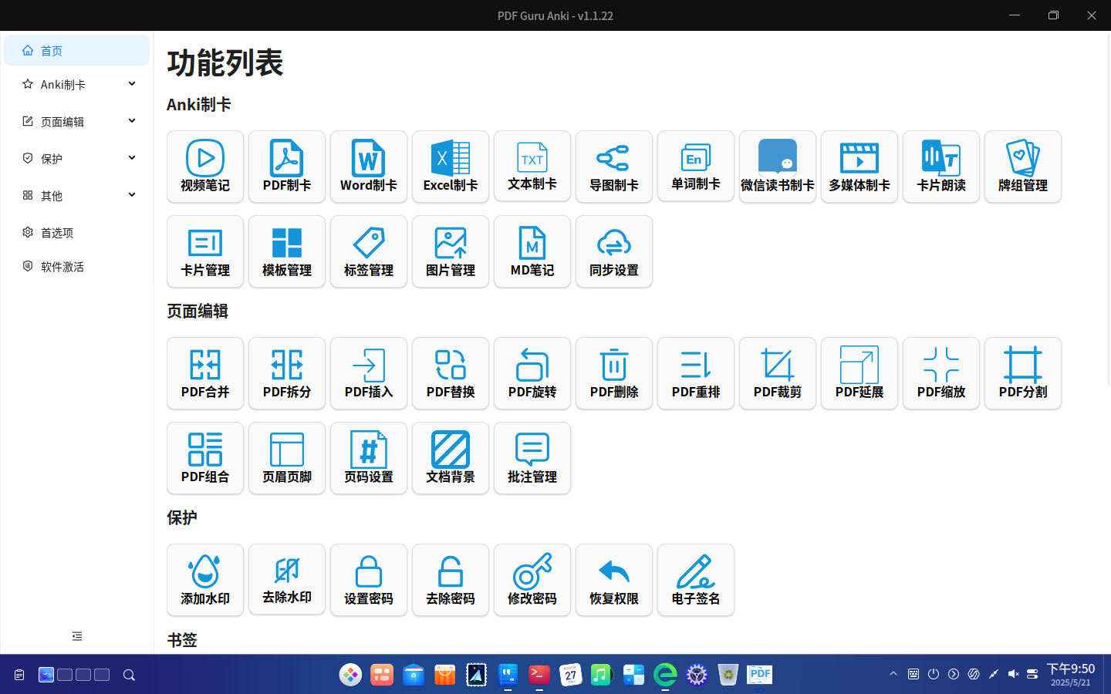Open the 卡片朗读 card reading tool

(941, 167)
